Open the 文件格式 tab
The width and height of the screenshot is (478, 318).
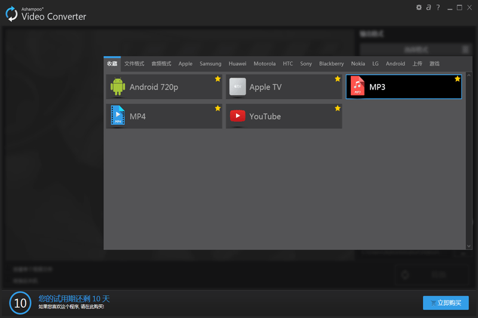point(134,64)
